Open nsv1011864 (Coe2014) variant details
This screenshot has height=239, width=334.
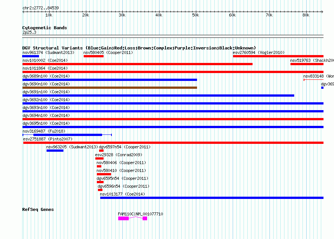tap(45, 68)
